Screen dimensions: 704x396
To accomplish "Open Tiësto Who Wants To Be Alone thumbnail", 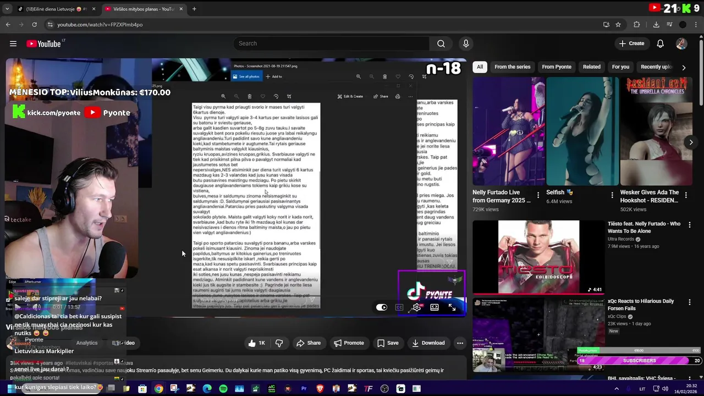I will 538,257.
